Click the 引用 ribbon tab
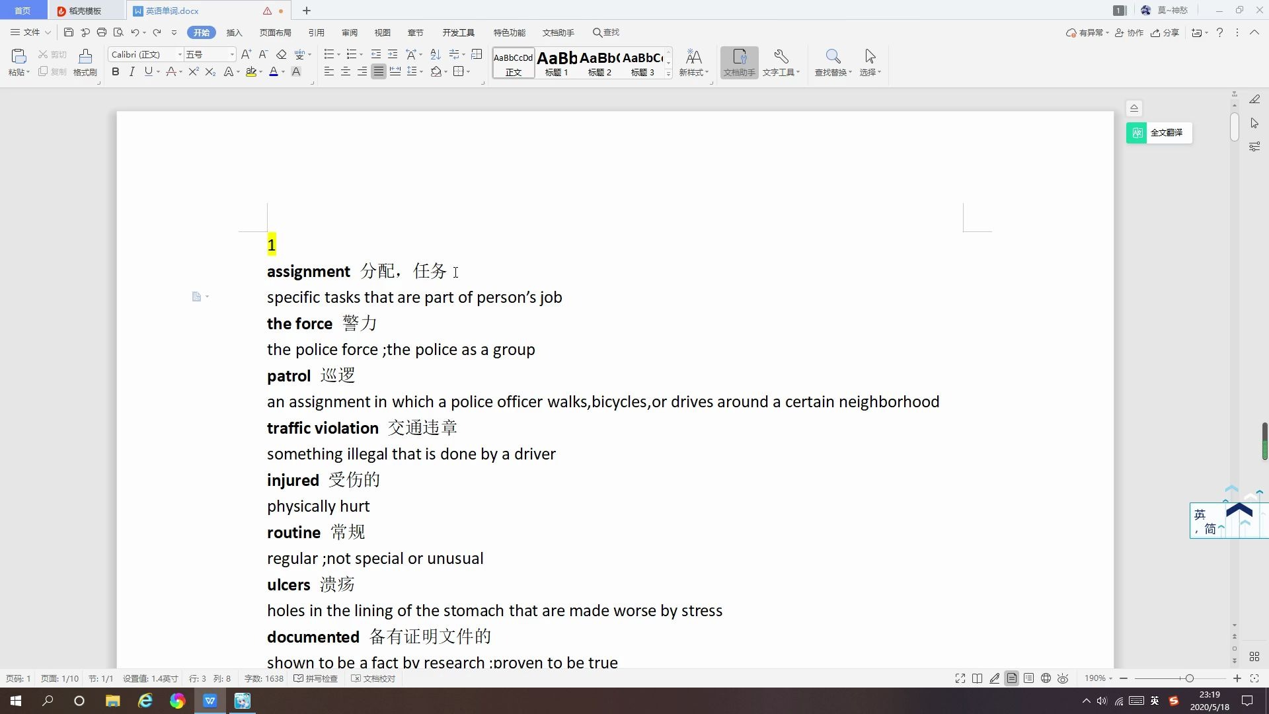 pyautogui.click(x=315, y=32)
